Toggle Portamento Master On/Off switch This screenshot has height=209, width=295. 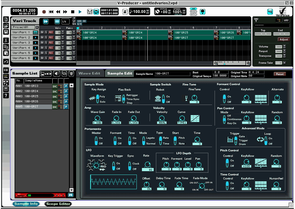click(x=96, y=141)
